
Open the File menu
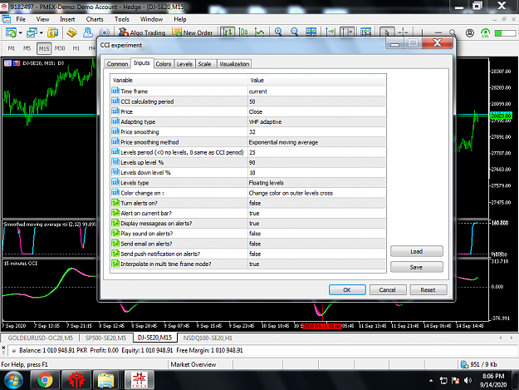[x=21, y=19]
